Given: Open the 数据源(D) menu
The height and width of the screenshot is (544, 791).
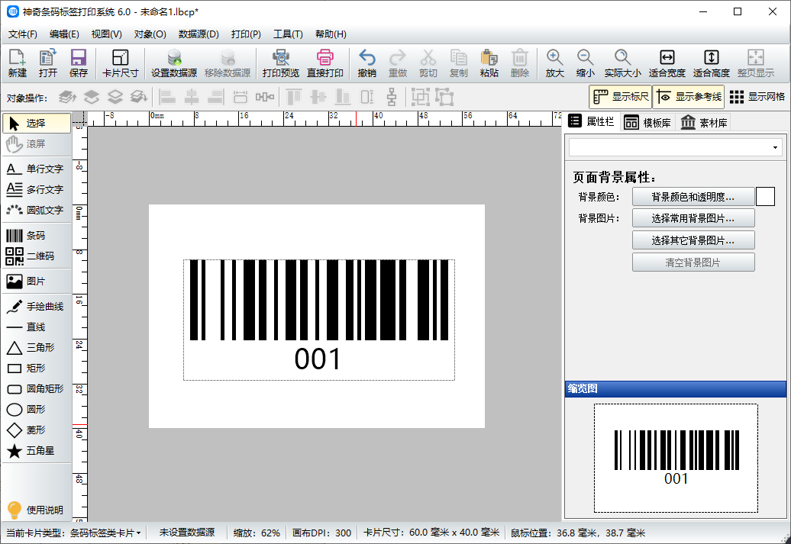Looking at the screenshot, I should (199, 34).
